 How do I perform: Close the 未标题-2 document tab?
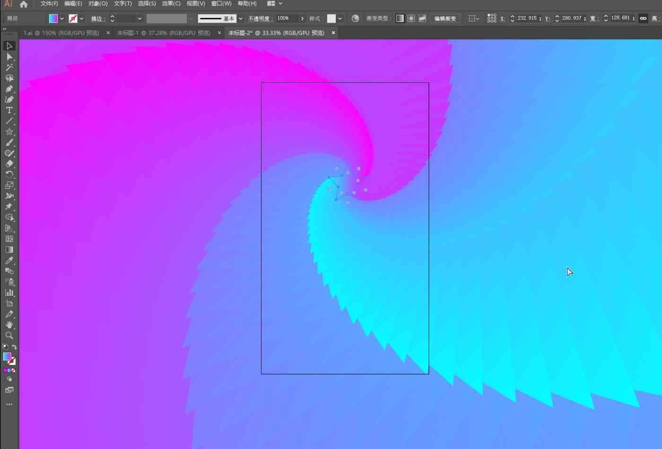pos(333,33)
